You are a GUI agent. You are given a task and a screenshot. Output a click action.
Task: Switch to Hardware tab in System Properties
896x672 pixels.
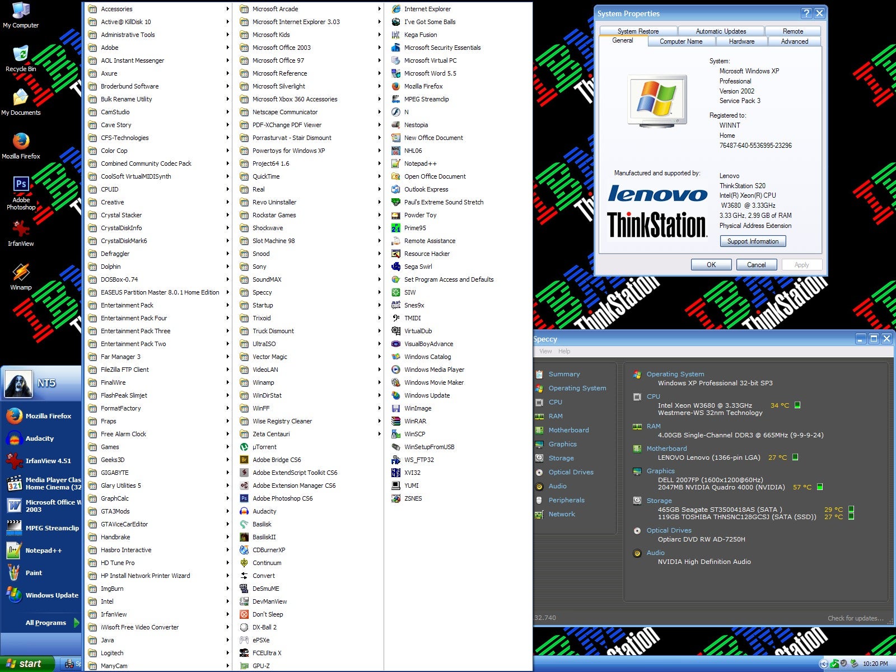pos(741,41)
